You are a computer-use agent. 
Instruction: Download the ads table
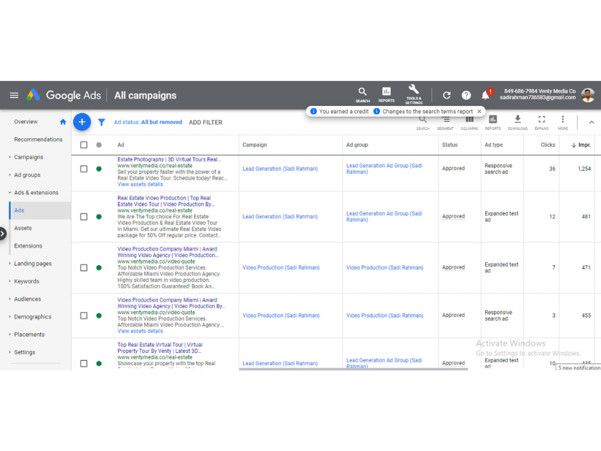point(517,123)
